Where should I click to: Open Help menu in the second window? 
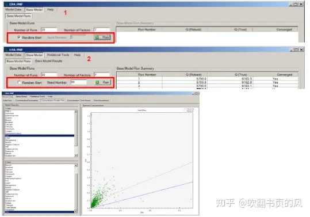pyautogui.click(x=77, y=55)
